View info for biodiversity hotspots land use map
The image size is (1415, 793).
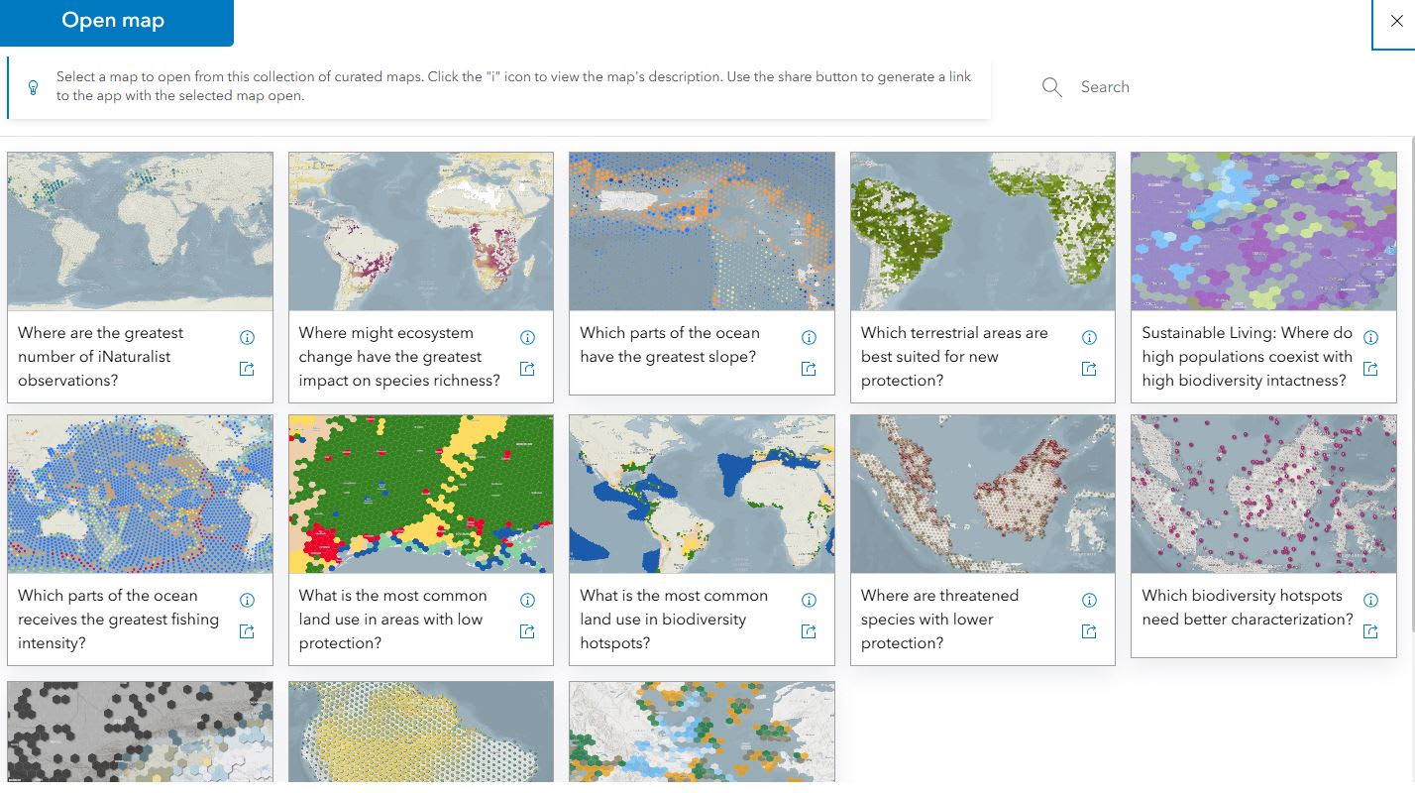pyautogui.click(x=809, y=600)
